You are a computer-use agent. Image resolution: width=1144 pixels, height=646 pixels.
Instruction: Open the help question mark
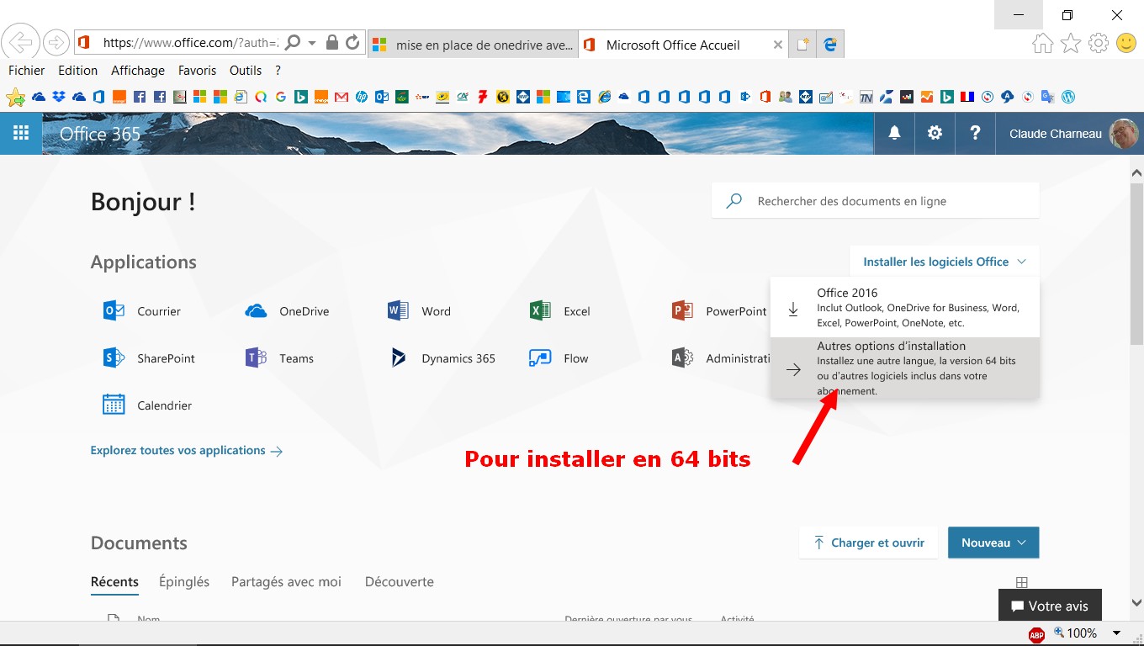coord(975,133)
